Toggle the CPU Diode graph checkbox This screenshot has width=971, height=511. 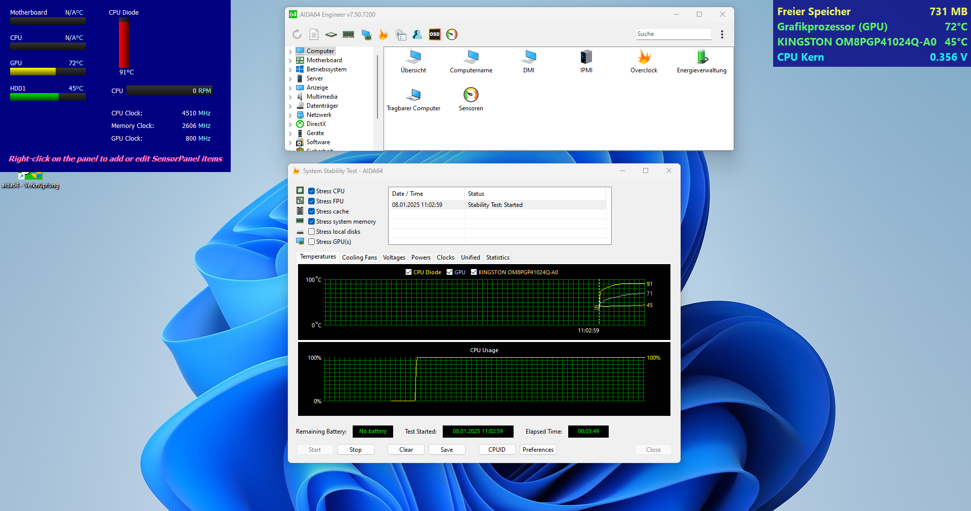[x=408, y=272]
